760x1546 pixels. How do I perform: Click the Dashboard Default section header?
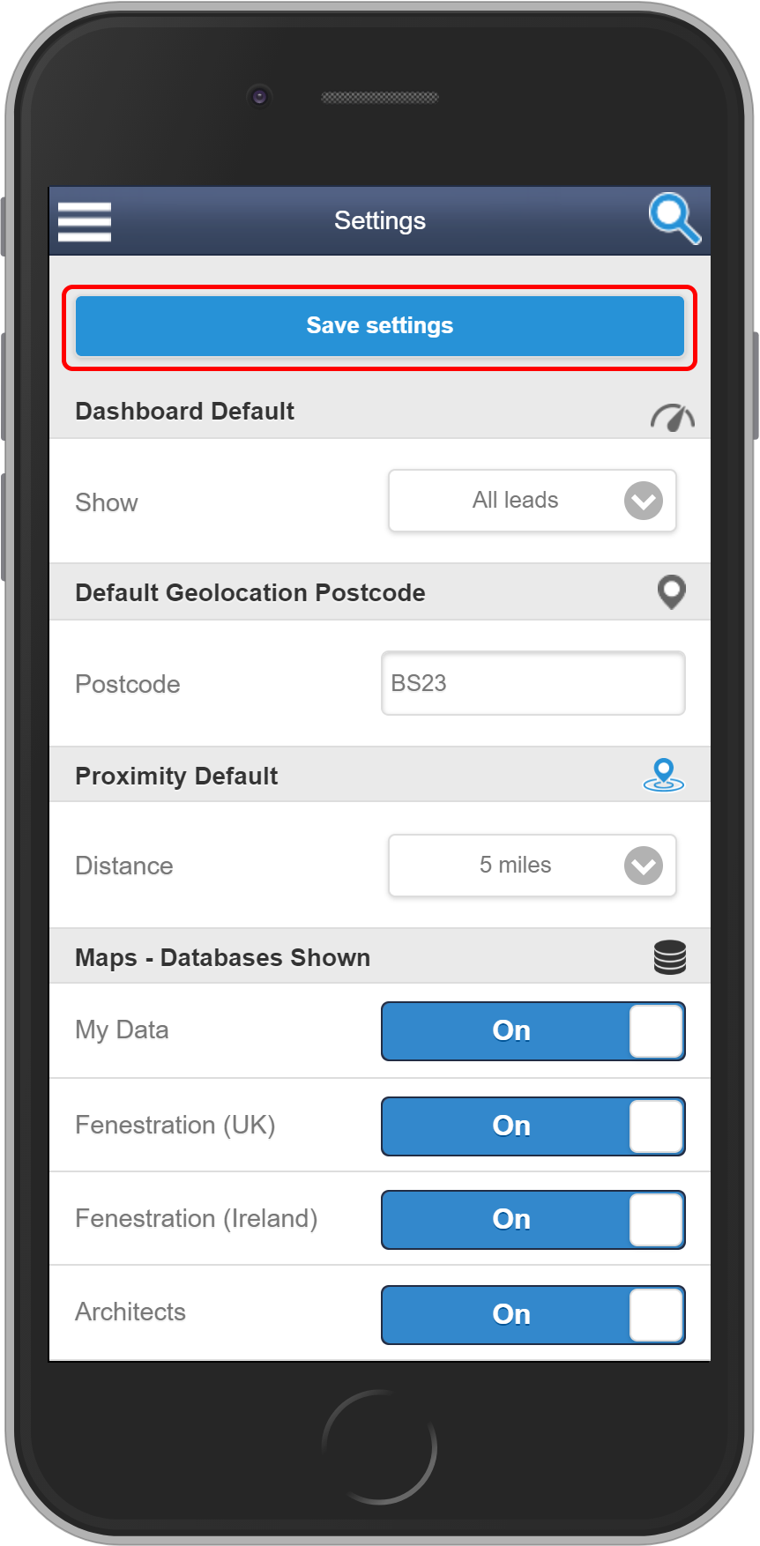click(184, 411)
